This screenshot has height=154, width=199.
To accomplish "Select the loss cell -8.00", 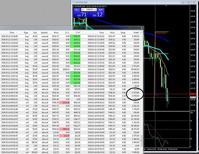I will 137,146.
